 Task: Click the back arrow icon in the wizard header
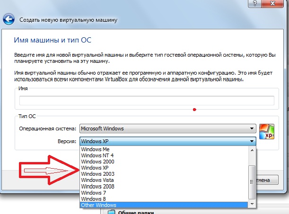click(9, 20)
